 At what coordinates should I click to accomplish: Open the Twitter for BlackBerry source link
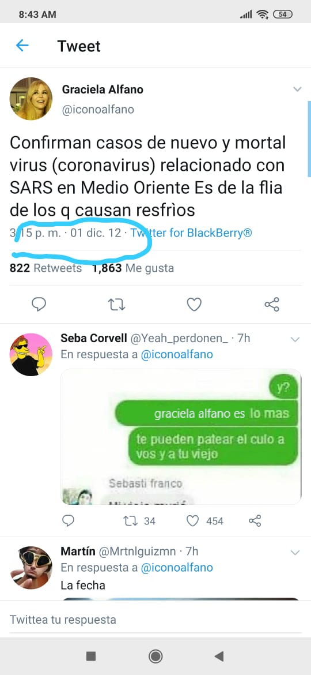[x=191, y=233]
